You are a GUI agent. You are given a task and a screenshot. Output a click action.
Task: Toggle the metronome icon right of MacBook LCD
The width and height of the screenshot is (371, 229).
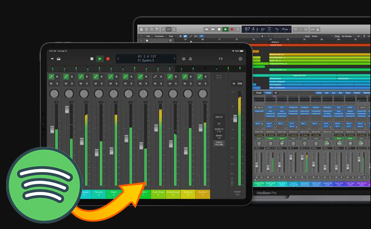(318, 30)
